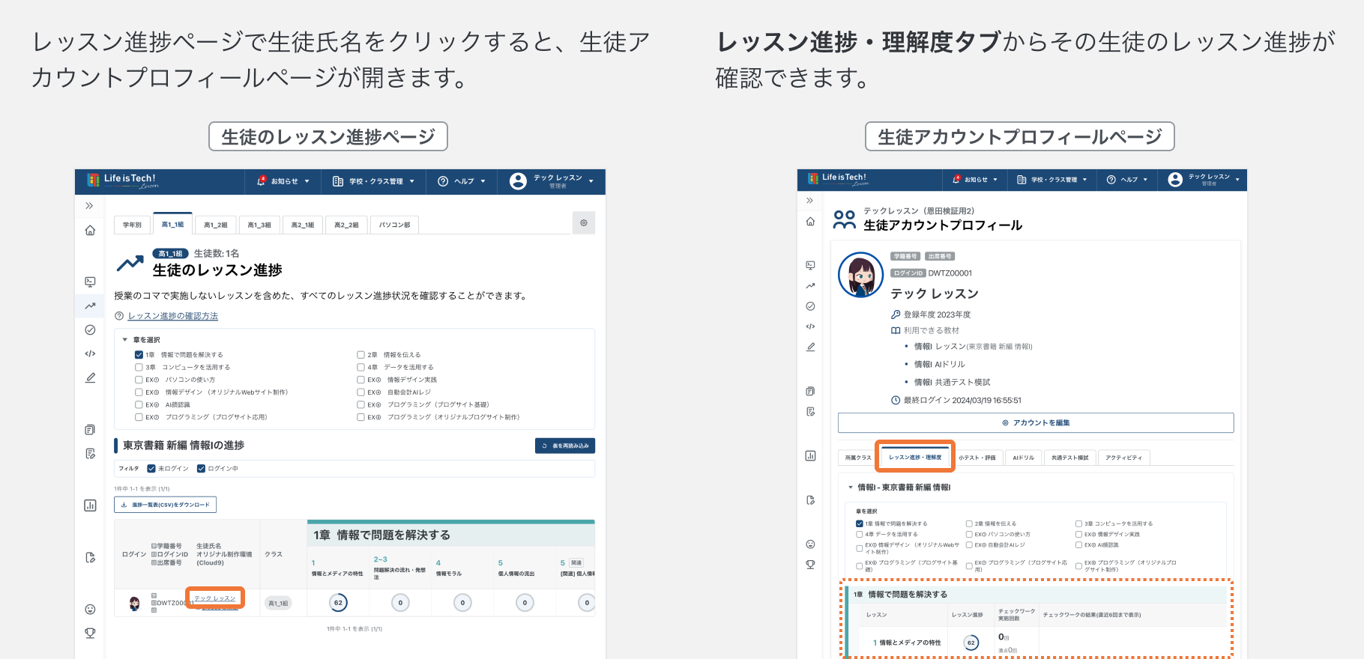This screenshot has width=1364, height=659.
Task: Switch to 高2_1組 class tab
Action: pyautogui.click(x=303, y=225)
